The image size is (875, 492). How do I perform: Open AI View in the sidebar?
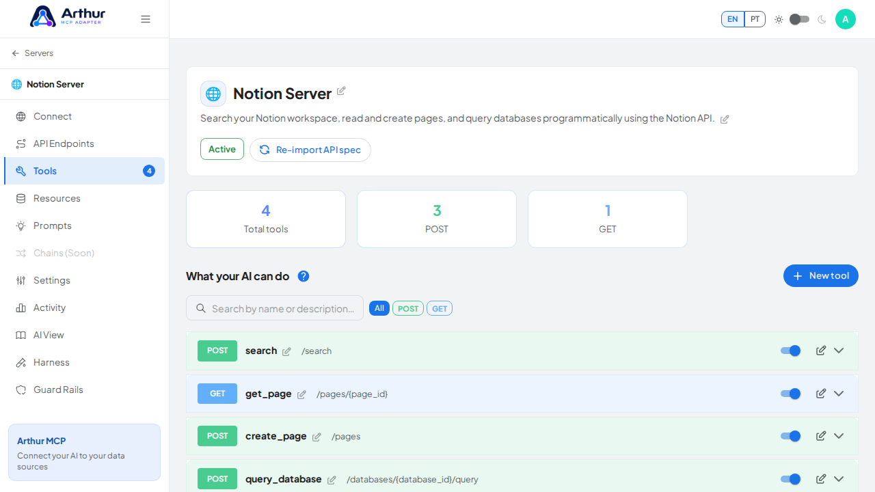85,335
